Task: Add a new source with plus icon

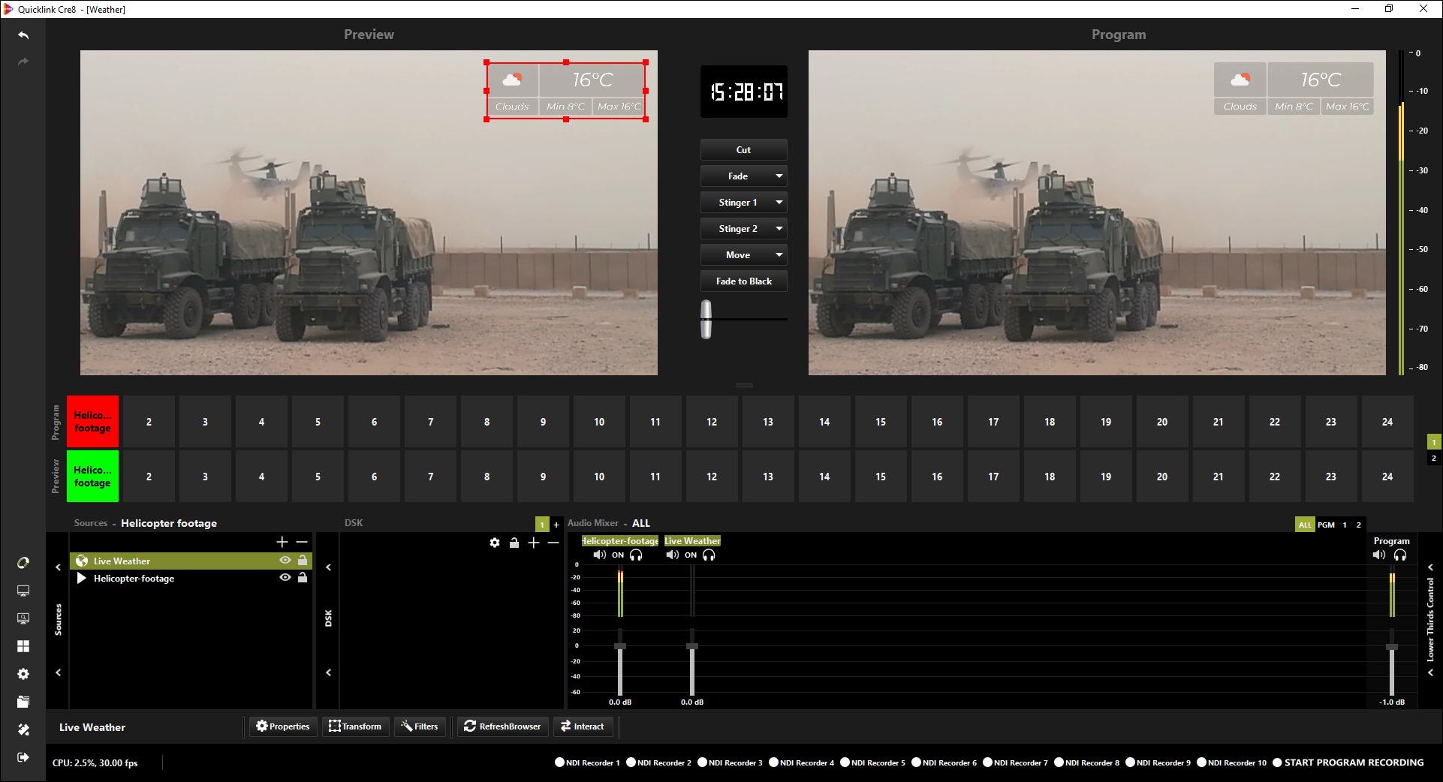Action: click(282, 542)
